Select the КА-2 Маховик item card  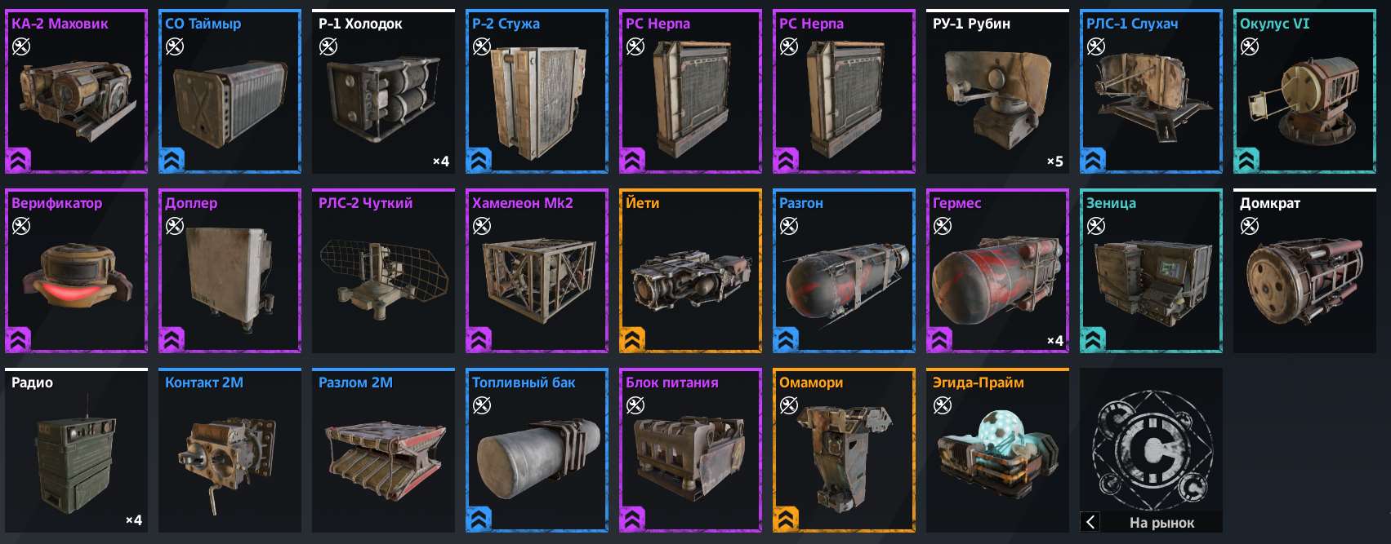click(x=76, y=91)
